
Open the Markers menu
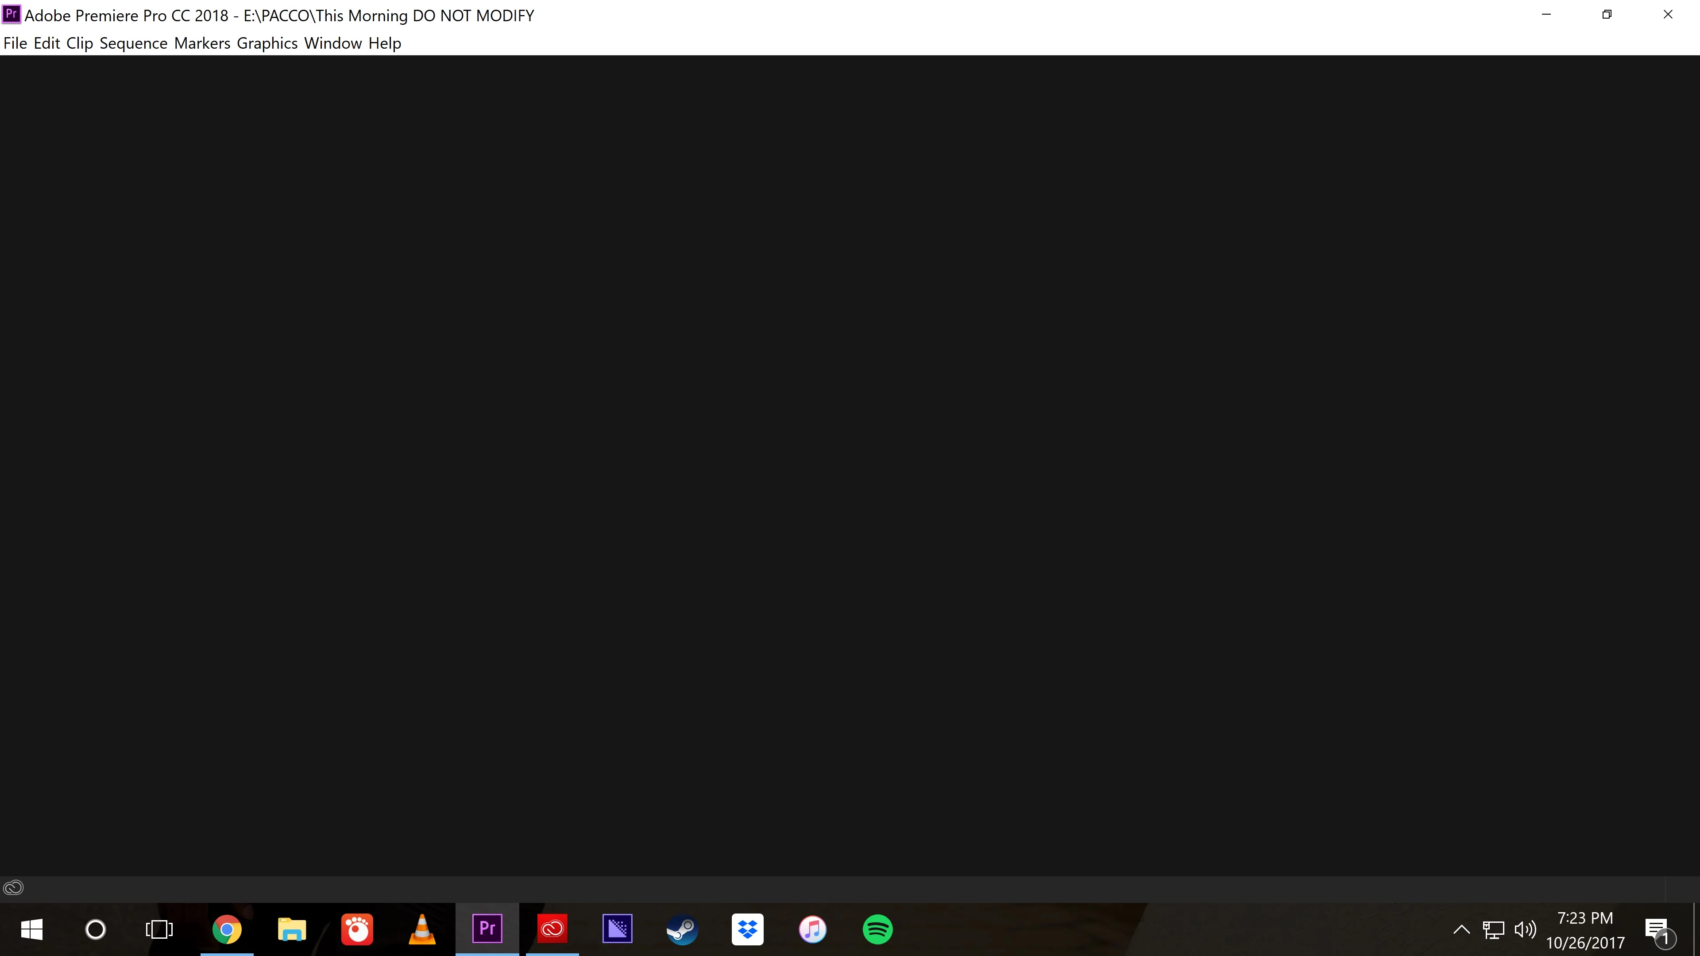202,43
